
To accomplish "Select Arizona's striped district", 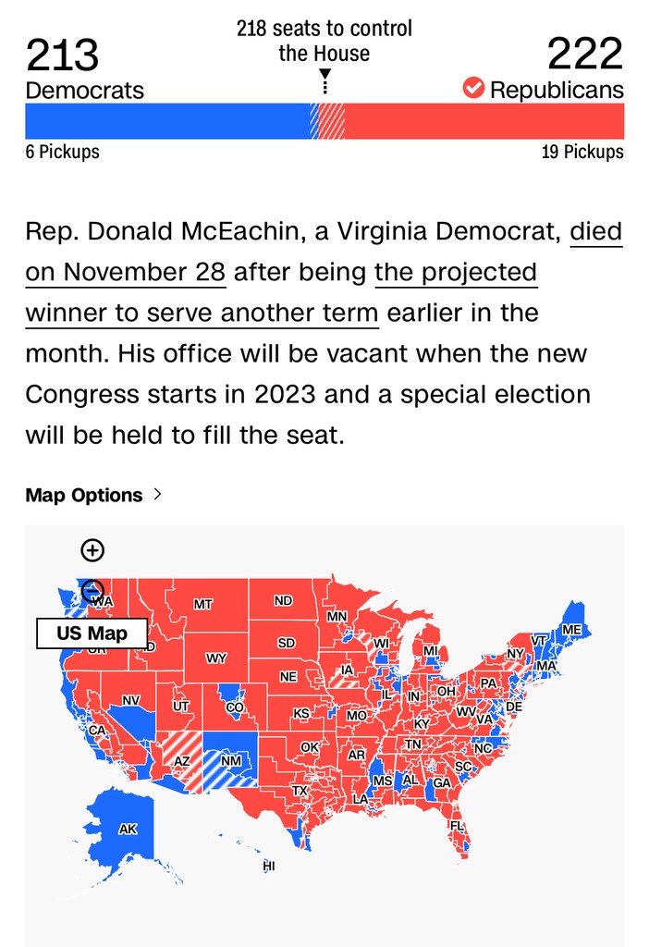I will [x=181, y=759].
